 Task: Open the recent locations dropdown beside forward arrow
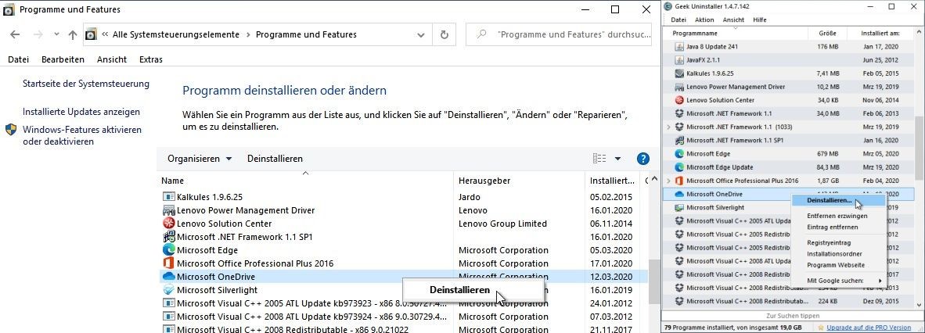[x=56, y=34]
